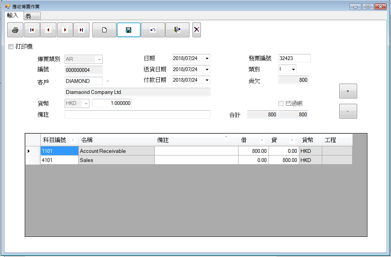Toggle the 已過帳 checkbox
Viewport: 391px width, 257px height.
281,103
